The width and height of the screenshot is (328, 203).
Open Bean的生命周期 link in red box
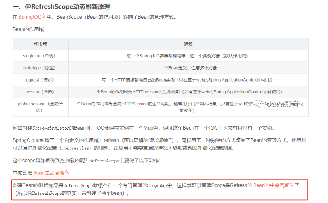(x=271, y=185)
